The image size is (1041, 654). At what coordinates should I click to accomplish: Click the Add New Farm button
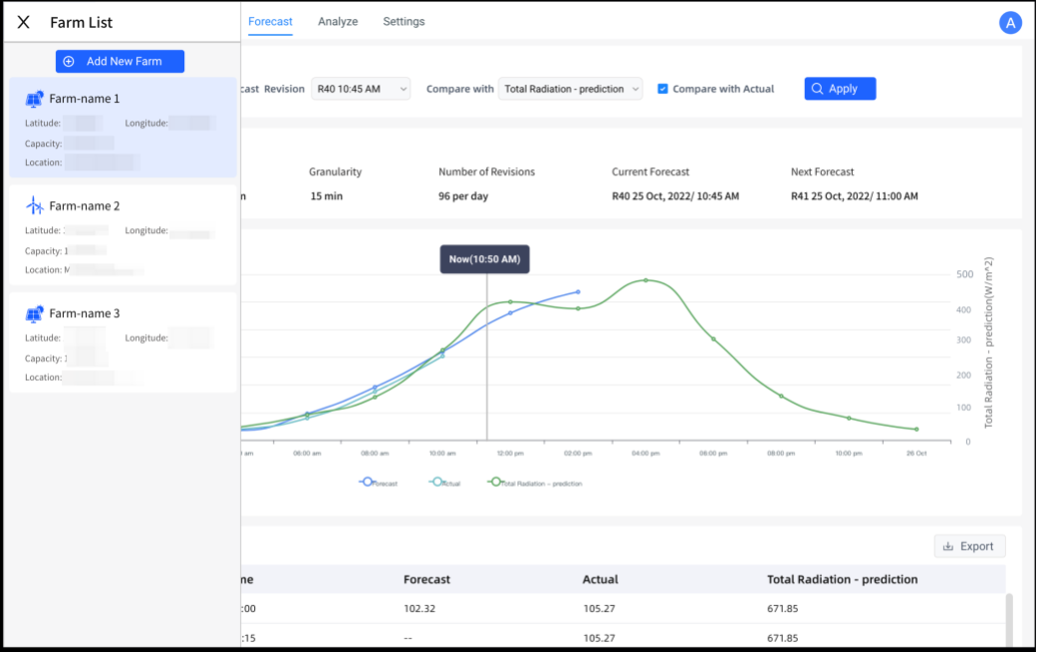(x=121, y=61)
